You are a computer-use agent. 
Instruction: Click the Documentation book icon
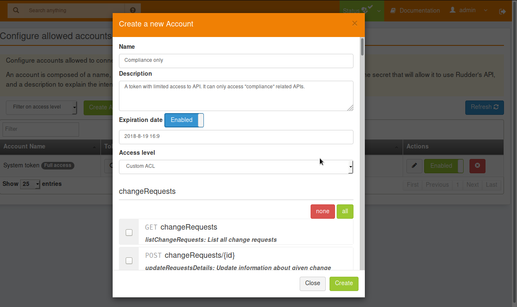click(x=394, y=10)
